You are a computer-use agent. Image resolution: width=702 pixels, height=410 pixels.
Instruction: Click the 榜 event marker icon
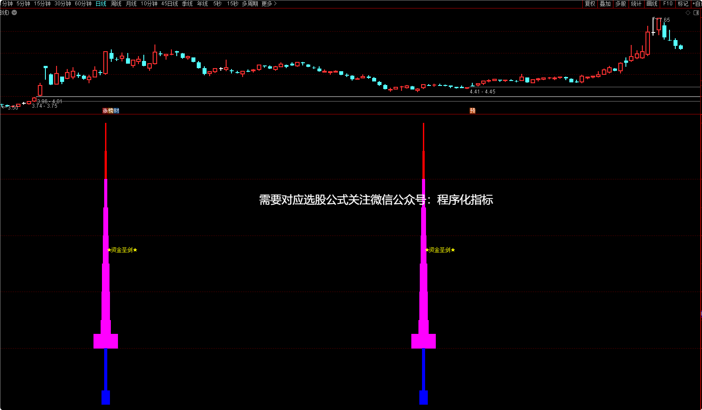pyautogui.click(x=111, y=111)
